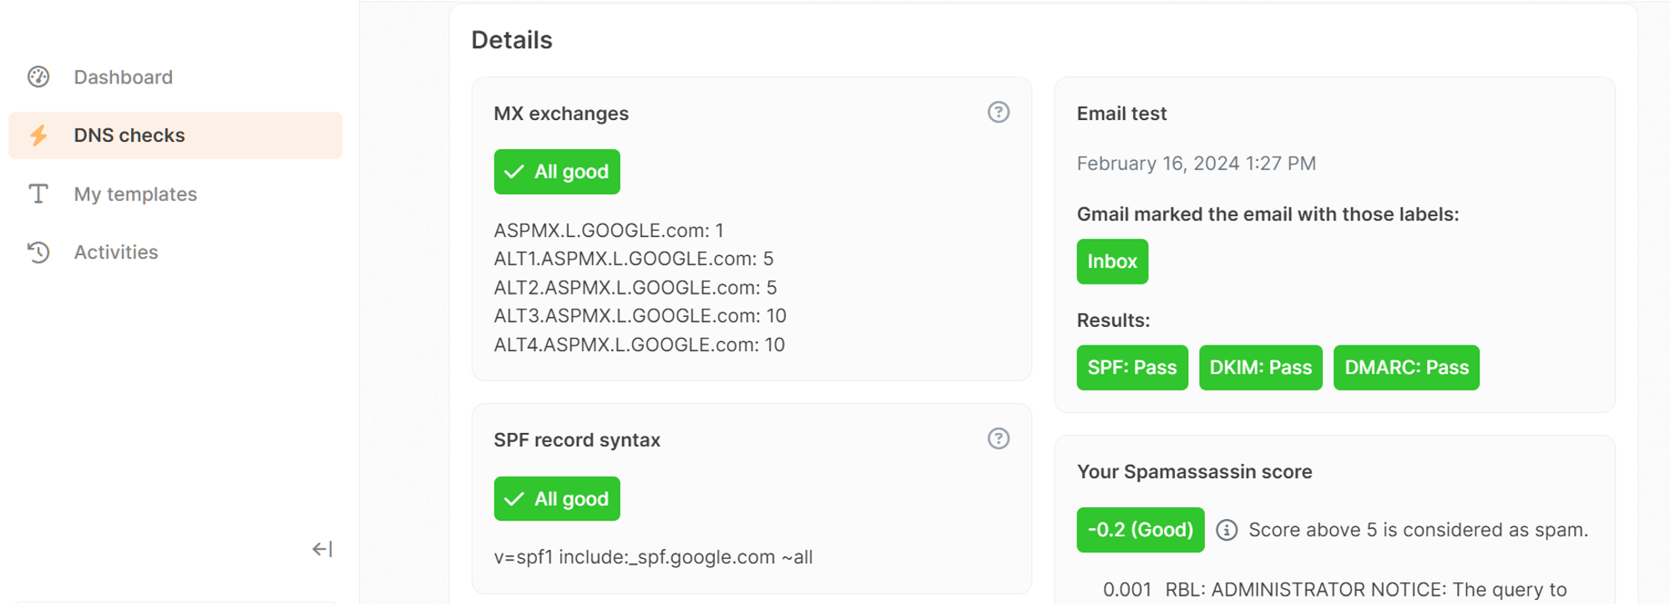Click the Spamassassin score info icon
1670x604 pixels.
[x=1226, y=531]
